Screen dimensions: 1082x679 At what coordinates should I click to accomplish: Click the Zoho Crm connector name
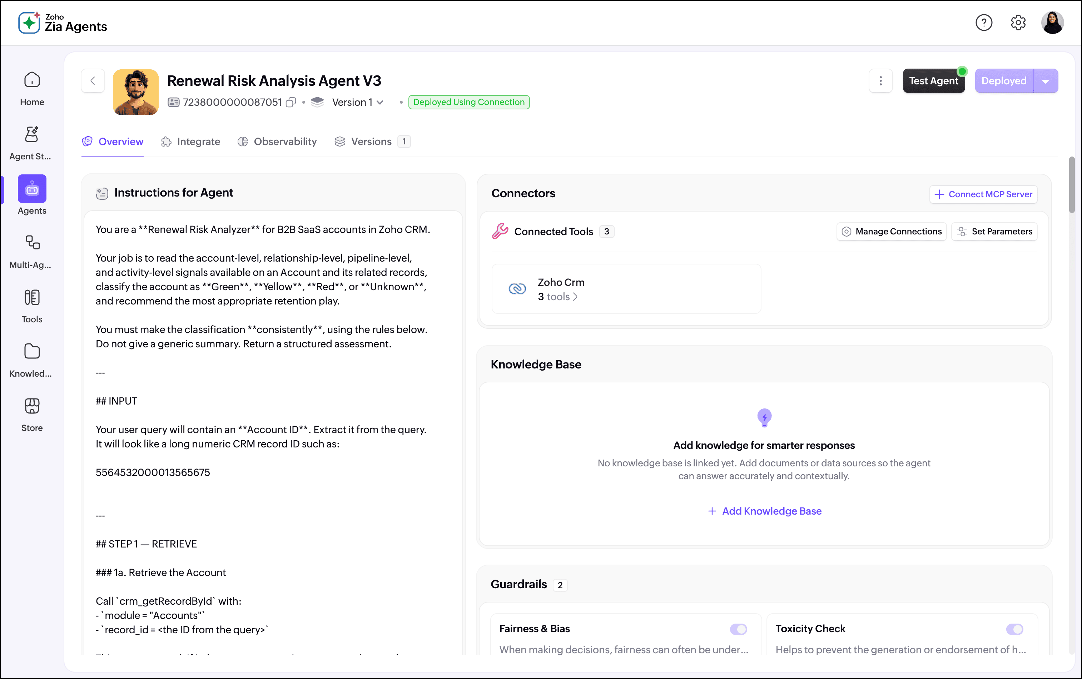(x=561, y=282)
